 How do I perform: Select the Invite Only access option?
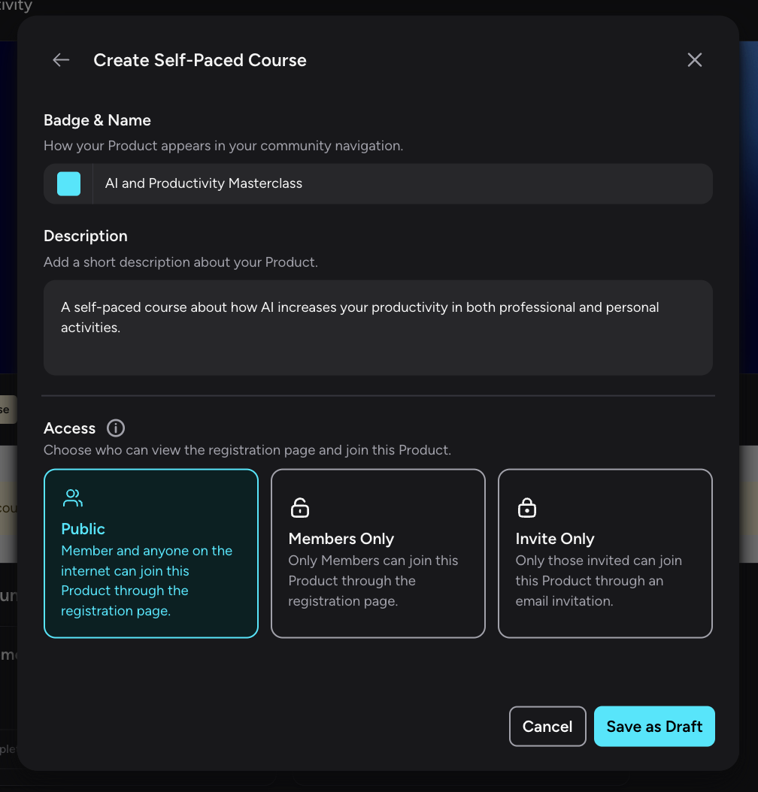(605, 553)
